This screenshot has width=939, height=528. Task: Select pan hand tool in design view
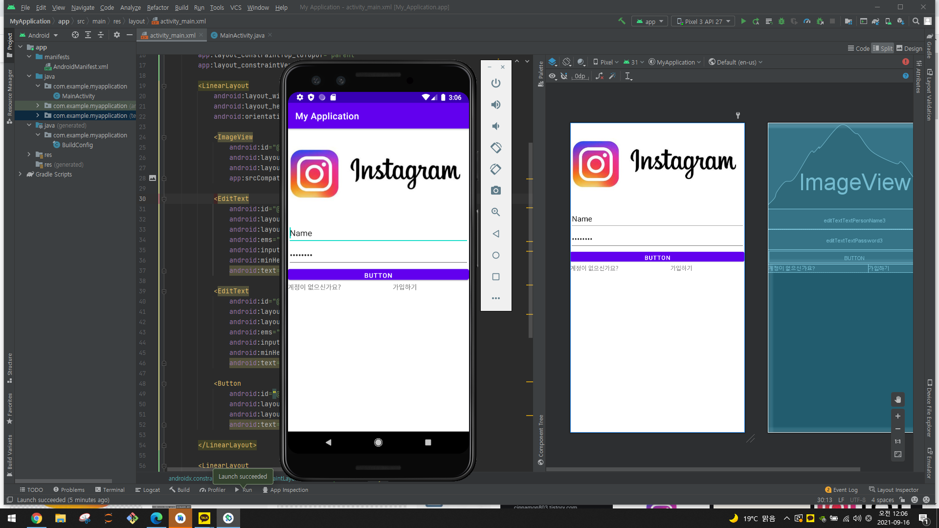pos(898,400)
